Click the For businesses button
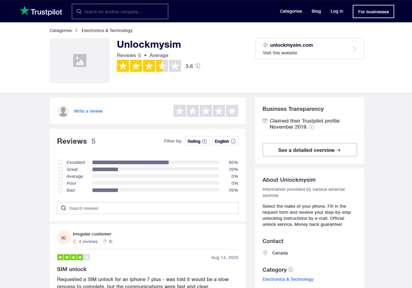Screen dimensions: 412x288 point(373,12)
